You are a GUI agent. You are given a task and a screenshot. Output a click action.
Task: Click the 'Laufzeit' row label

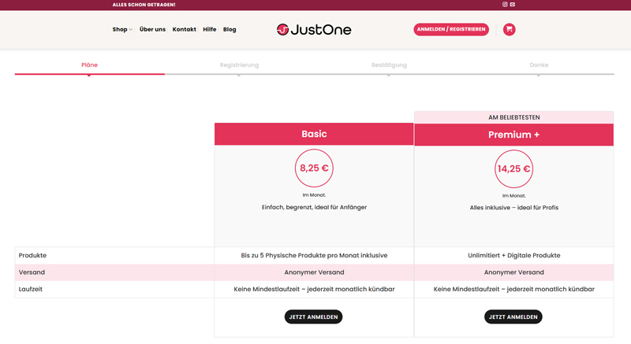tap(31, 289)
